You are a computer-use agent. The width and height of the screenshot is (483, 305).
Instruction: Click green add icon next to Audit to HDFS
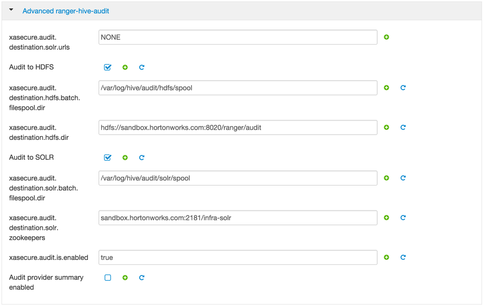[x=125, y=67]
